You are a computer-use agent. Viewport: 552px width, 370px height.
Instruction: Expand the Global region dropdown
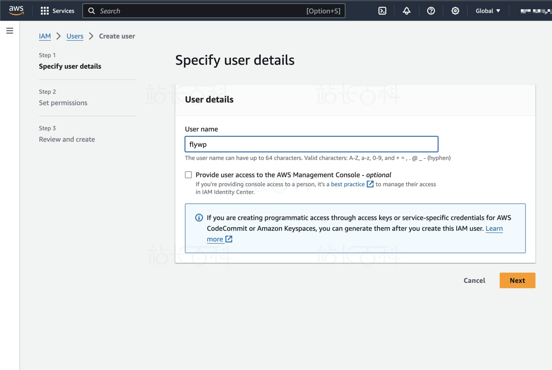tap(488, 11)
